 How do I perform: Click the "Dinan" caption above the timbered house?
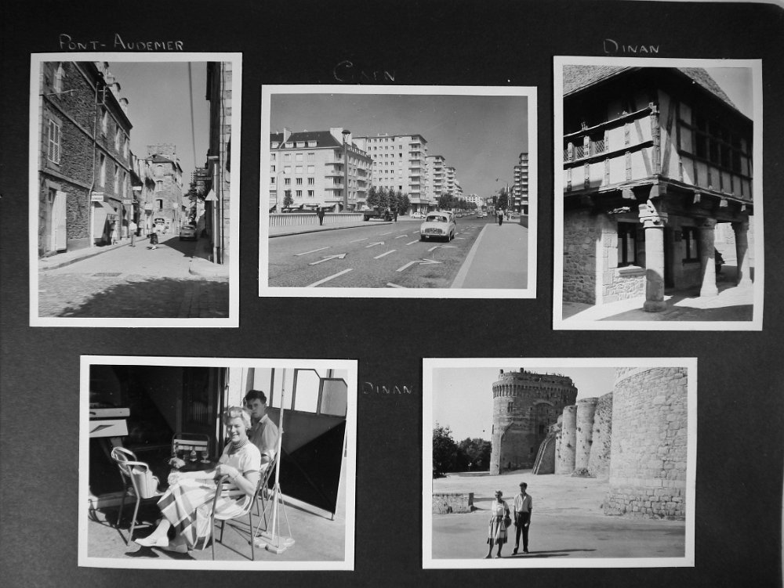630,47
